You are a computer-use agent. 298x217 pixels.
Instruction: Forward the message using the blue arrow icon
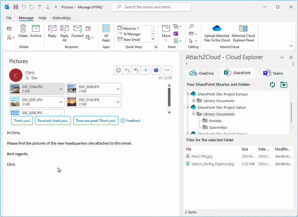click(145, 70)
